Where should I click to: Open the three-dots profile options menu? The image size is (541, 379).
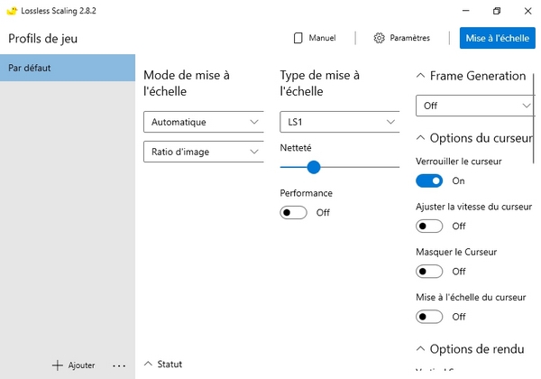[119, 365]
